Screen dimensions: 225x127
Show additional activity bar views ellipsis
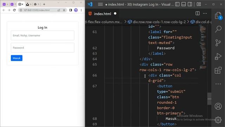click(218, 84)
